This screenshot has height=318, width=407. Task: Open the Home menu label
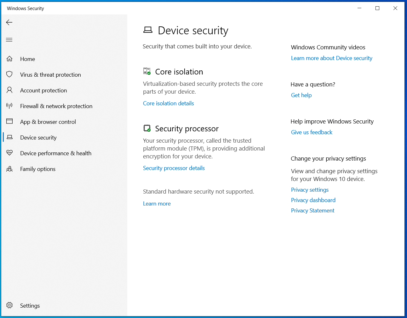[x=27, y=59]
